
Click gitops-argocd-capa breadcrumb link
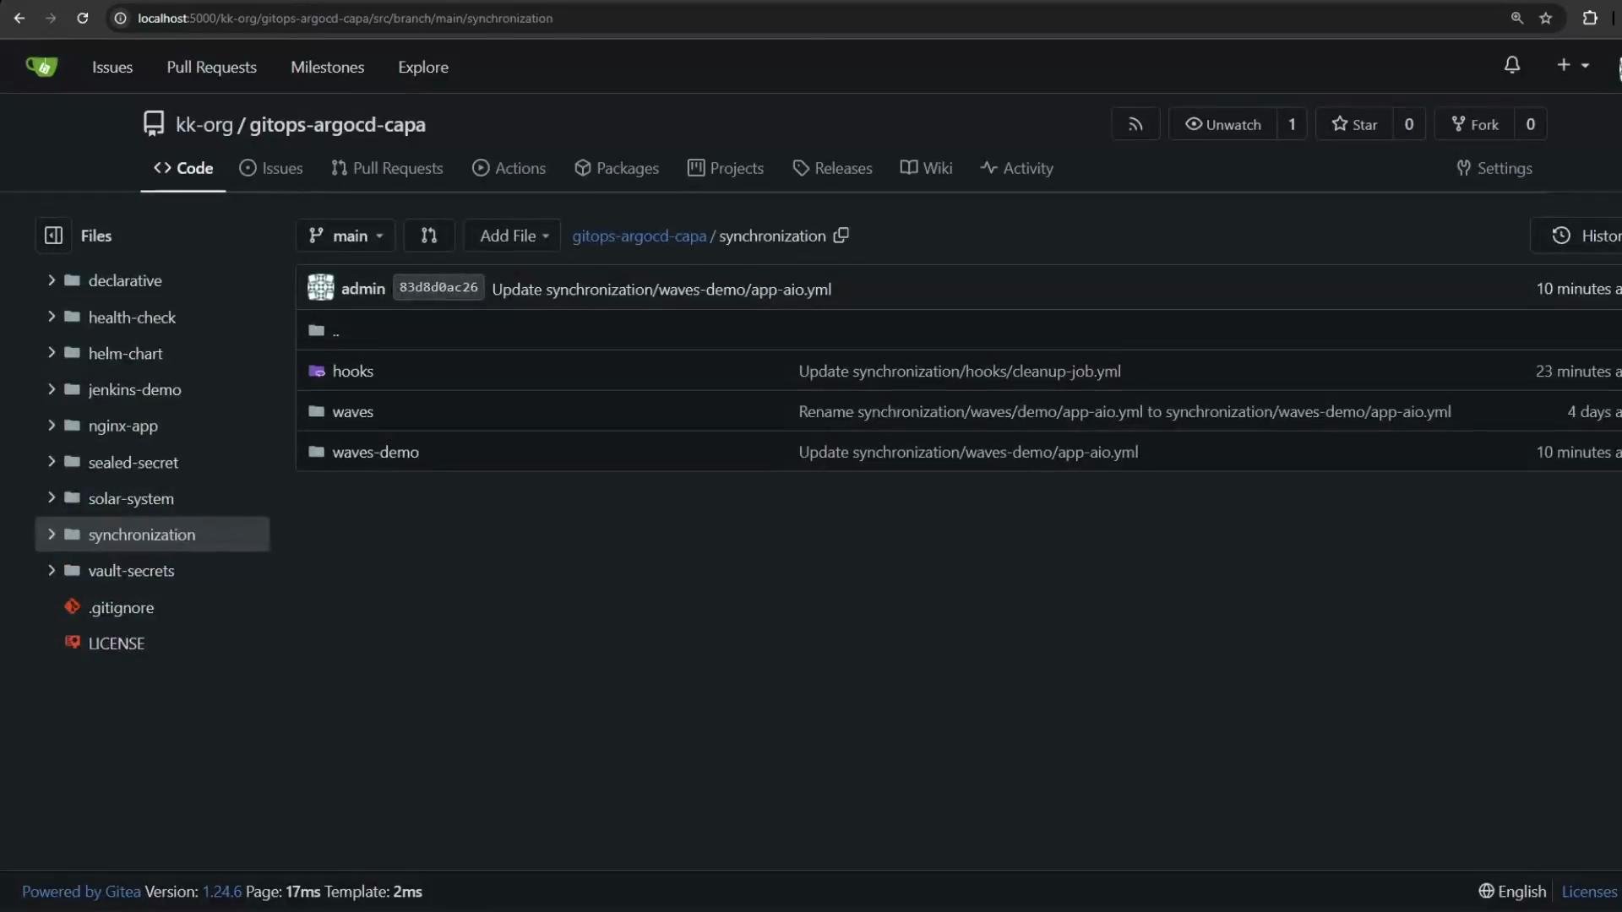(640, 236)
